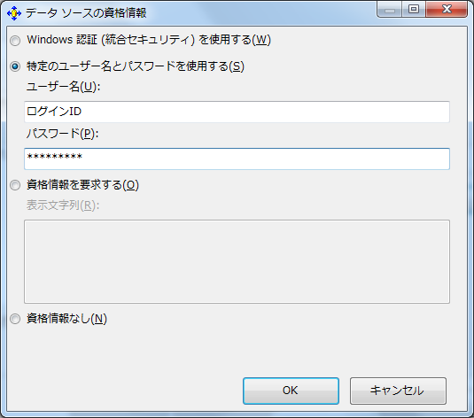Select the Windows 認証 radio button
Screen dimensions: 474x418
15,41
